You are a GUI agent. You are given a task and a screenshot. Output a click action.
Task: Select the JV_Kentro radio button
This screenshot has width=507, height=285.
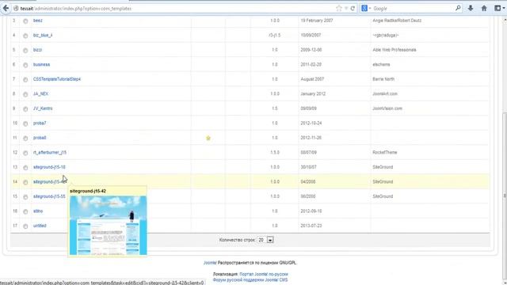coord(25,109)
